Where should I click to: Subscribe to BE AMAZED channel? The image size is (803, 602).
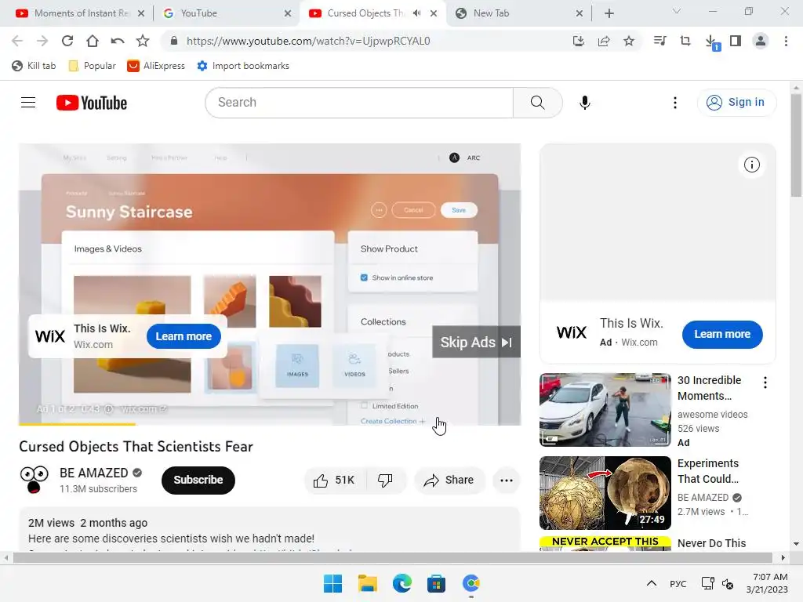point(198,481)
